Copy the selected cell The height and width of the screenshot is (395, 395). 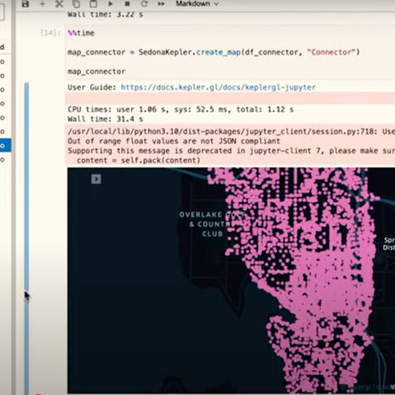tap(76, 4)
